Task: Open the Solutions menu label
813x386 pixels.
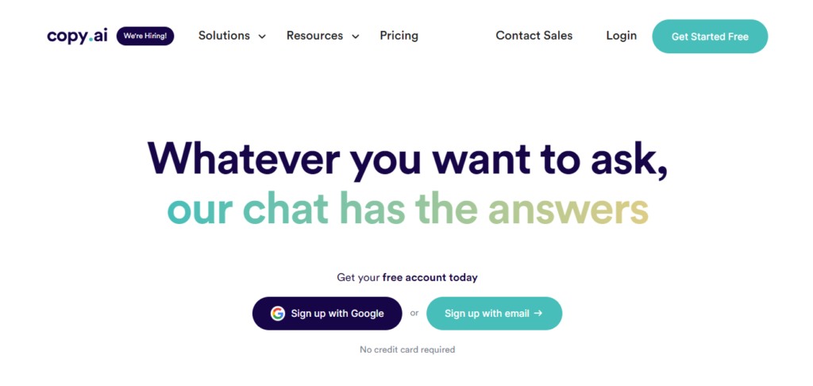Action: (224, 36)
